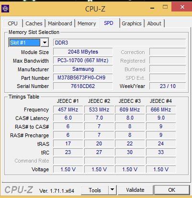The height and width of the screenshot is (198, 192).
Task: Click the empty Registered field
Action: [x=168, y=60]
